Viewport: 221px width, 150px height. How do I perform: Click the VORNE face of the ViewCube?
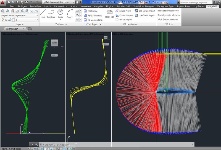54,43
